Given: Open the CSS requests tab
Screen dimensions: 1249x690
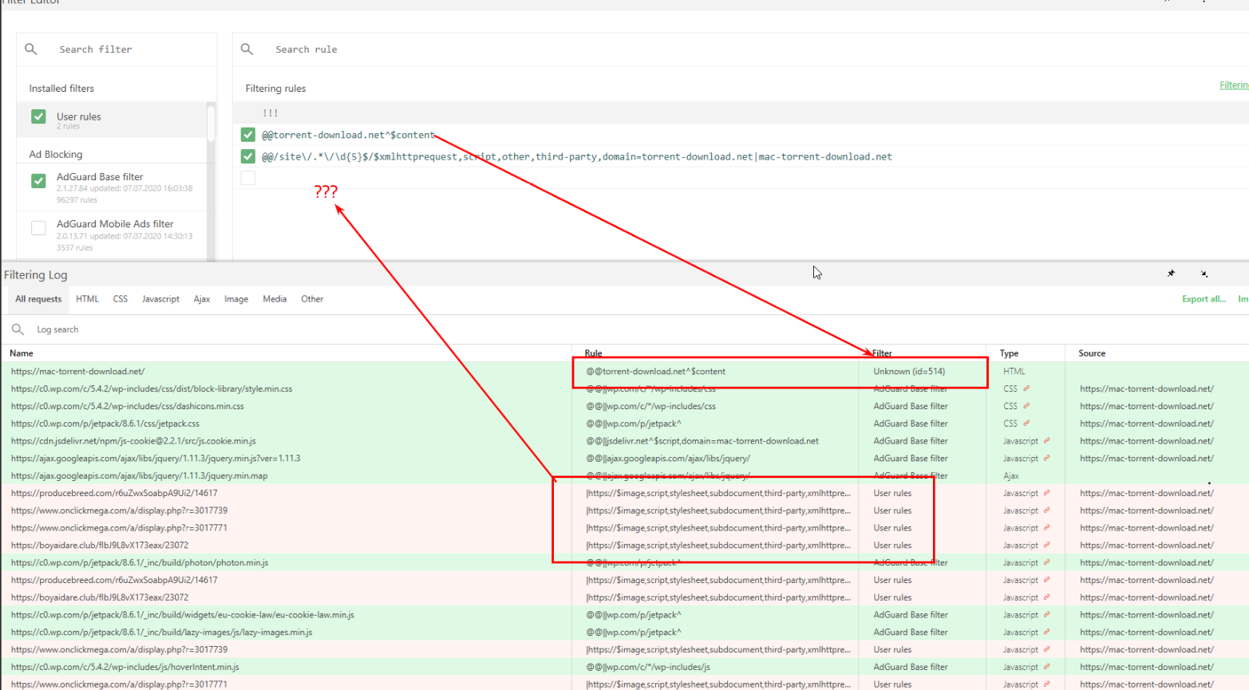Looking at the screenshot, I should pos(121,299).
